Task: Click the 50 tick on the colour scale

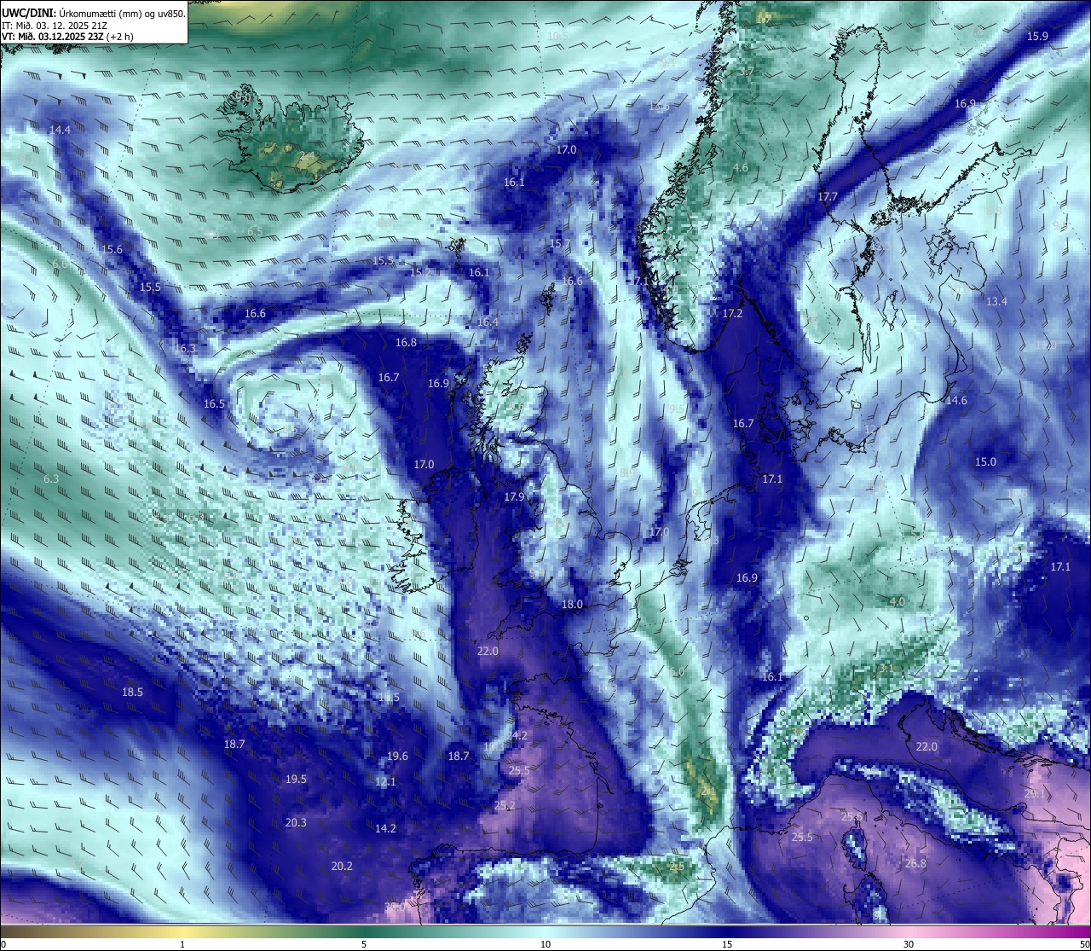Action: click(x=1084, y=944)
